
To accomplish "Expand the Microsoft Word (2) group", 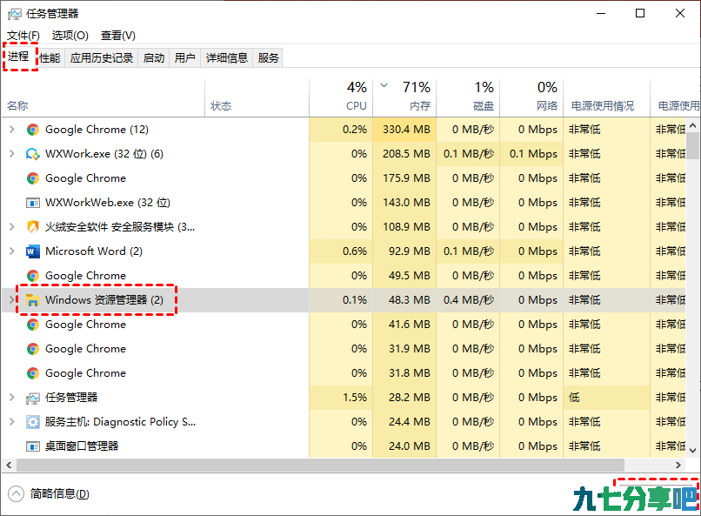I will (x=12, y=251).
